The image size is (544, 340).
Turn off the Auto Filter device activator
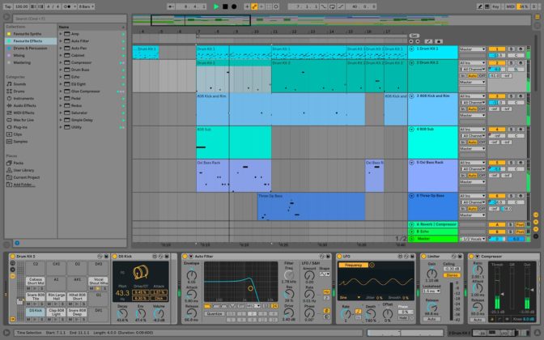[185, 257]
